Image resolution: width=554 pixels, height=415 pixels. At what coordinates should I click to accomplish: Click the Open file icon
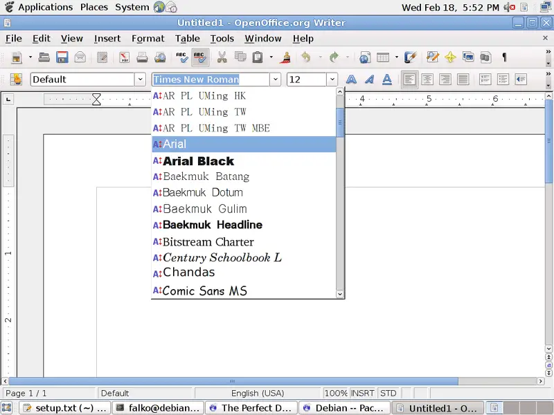point(44,57)
